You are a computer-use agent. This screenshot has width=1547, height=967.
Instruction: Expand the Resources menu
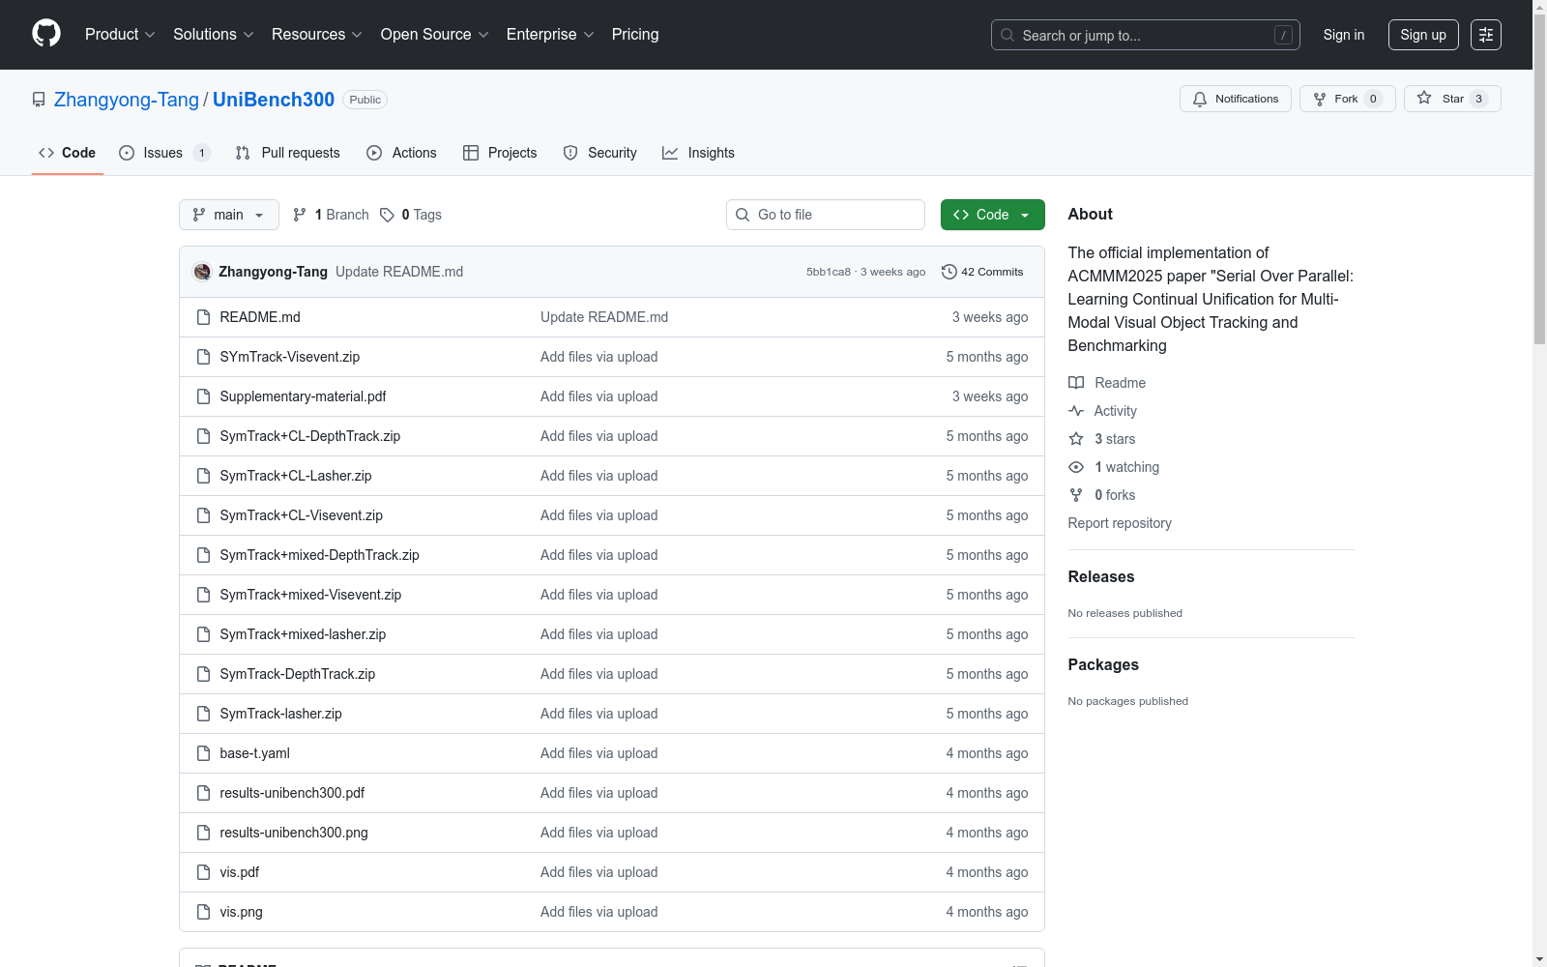pos(317,35)
